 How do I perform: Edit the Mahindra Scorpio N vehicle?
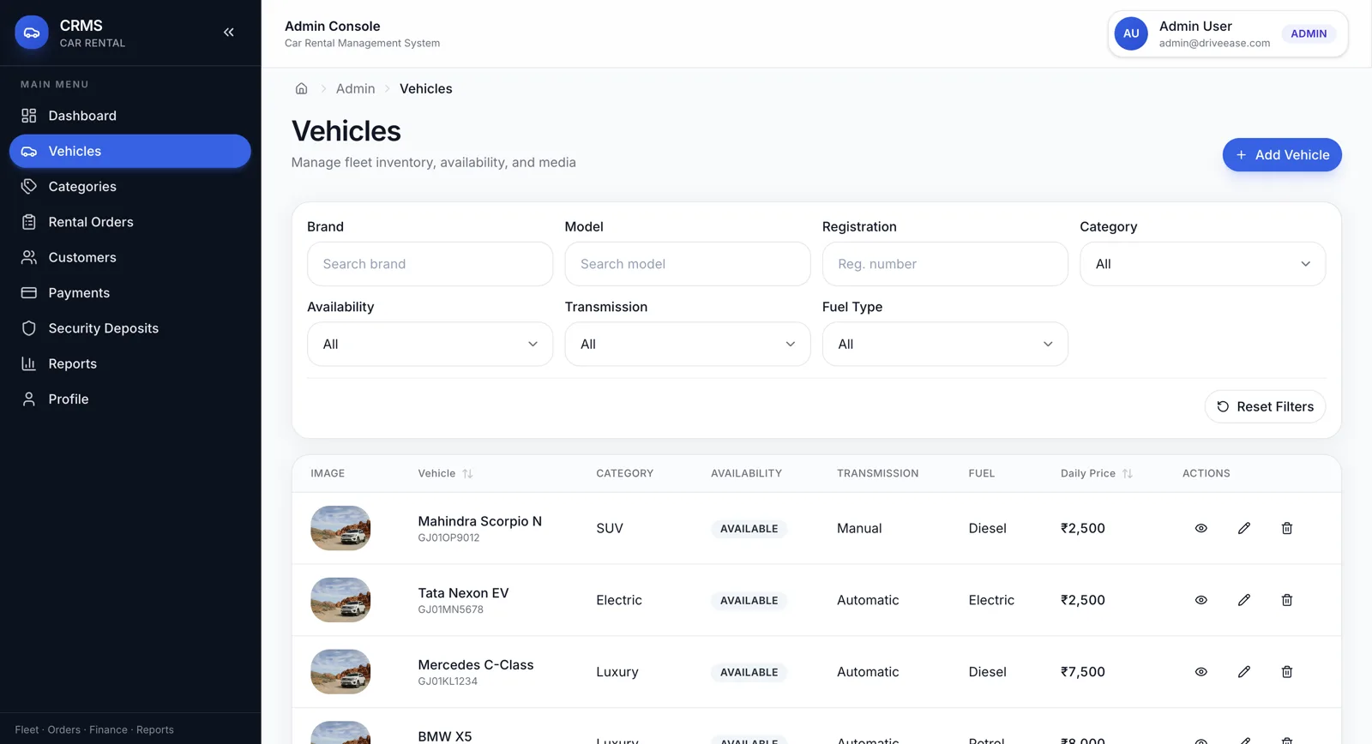pos(1243,528)
